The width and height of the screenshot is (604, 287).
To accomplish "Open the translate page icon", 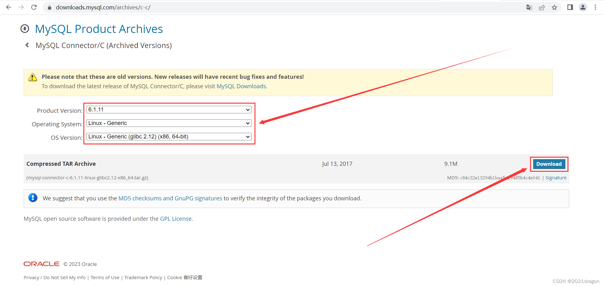I will [529, 8].
